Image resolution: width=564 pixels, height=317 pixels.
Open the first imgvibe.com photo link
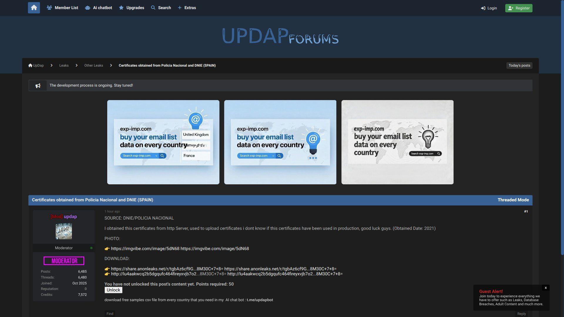145,249
